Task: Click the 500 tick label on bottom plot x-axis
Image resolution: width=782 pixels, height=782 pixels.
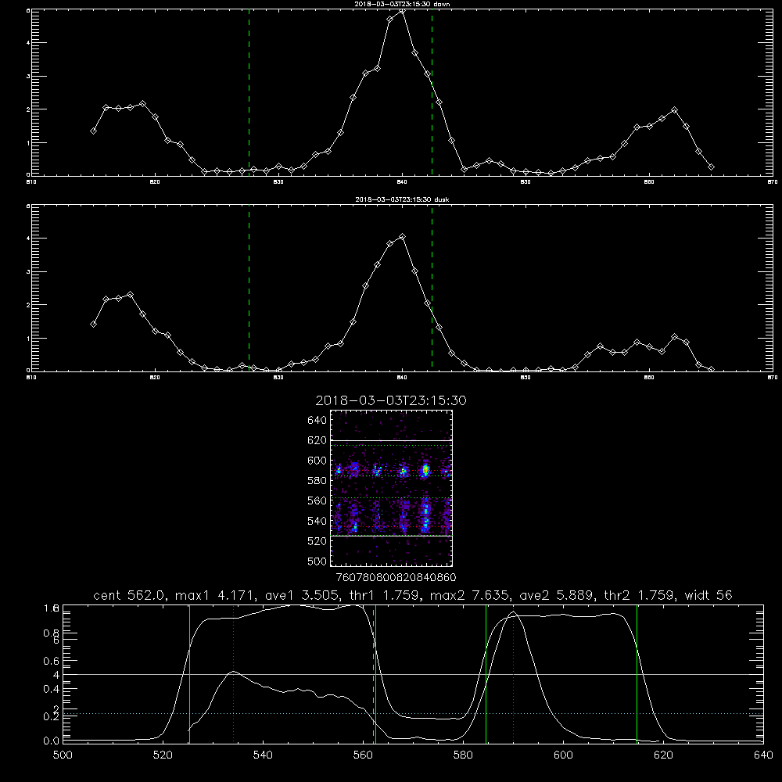Action: point(63,755)
